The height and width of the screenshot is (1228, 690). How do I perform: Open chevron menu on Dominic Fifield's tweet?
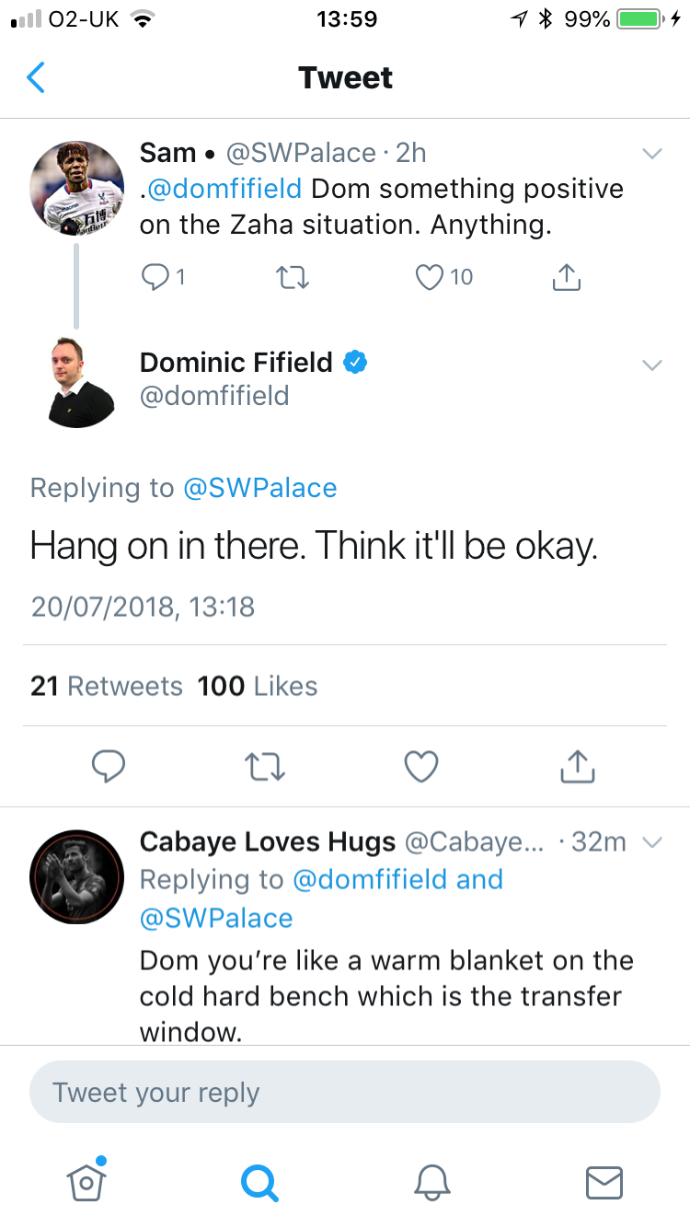651,365
